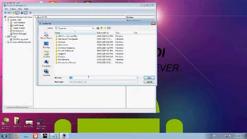Go to Libraries in the places bar
The width and height of the screenshot is (247, 139).
click(x=46, y=54)
